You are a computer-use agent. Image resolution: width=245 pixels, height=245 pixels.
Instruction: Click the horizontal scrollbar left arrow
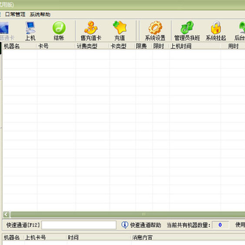click(6, 214)
